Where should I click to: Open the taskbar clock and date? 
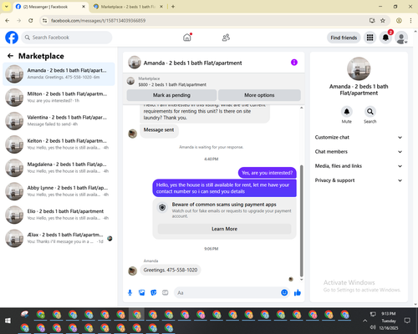tap(389, 321)
